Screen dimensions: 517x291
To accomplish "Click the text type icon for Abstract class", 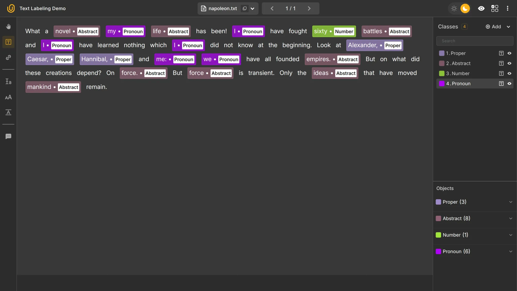I will tap(501, 63).
